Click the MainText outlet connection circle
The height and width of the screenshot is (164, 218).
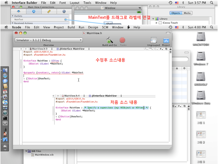pyautogui.click(x=65, y=20)
